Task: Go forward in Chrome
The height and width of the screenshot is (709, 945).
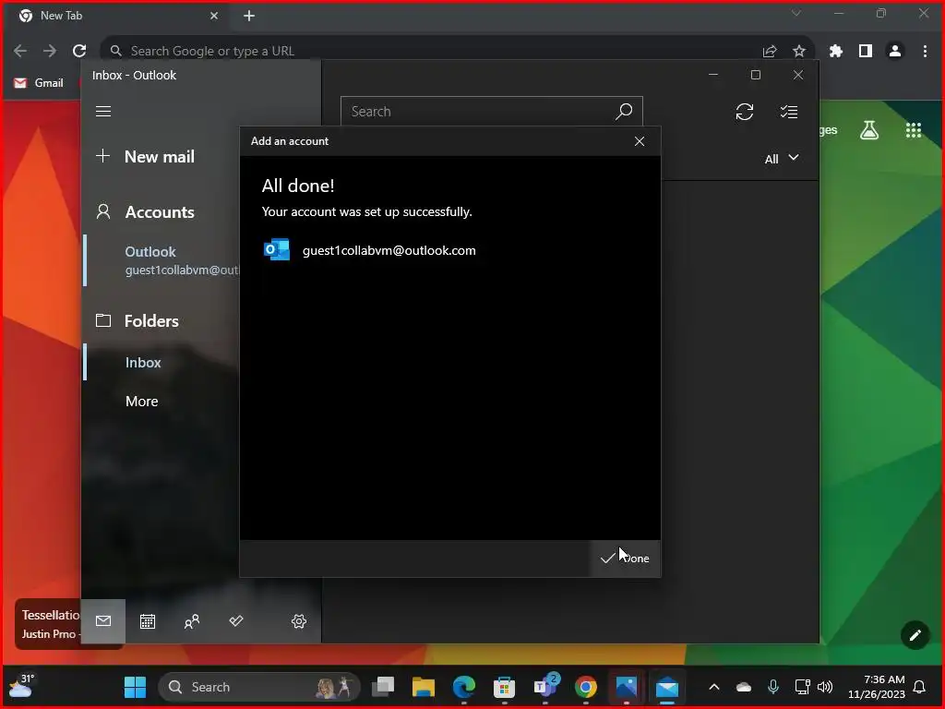Action: point(50,52)
